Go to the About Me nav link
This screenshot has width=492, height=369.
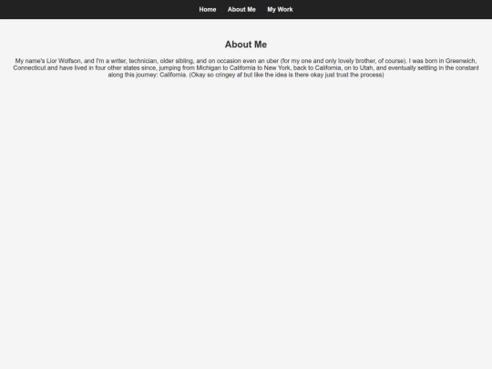(241, 9)
